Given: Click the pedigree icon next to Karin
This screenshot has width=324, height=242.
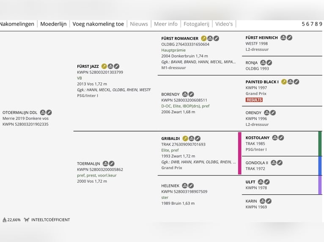Looking at the screenshot, I should 263,201.
